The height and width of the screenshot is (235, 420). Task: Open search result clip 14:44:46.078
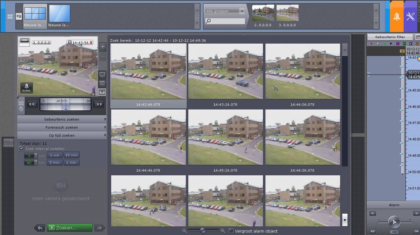point(148,137)
